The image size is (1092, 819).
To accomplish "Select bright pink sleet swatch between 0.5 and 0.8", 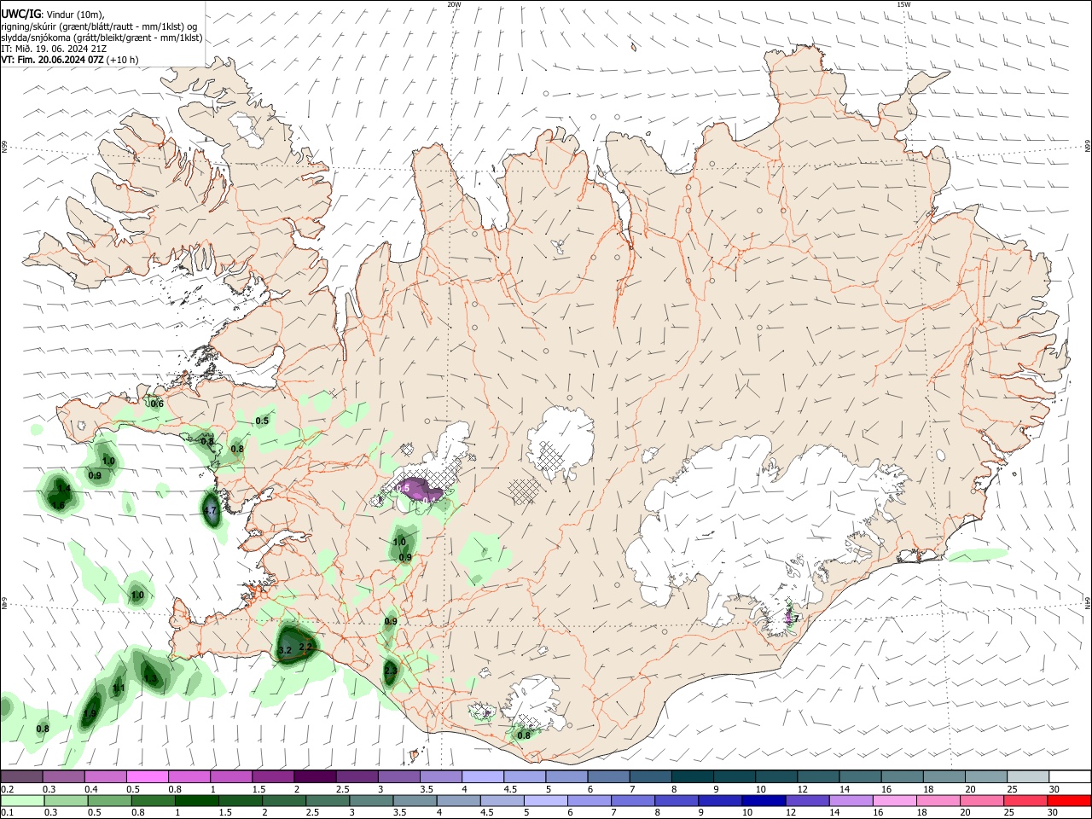I will [148, 777].
